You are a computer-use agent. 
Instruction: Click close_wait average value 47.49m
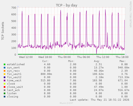pos(99,87)
